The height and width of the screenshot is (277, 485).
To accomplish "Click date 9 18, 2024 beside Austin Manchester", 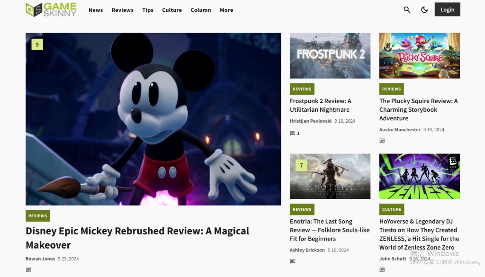I will point(434,130).
